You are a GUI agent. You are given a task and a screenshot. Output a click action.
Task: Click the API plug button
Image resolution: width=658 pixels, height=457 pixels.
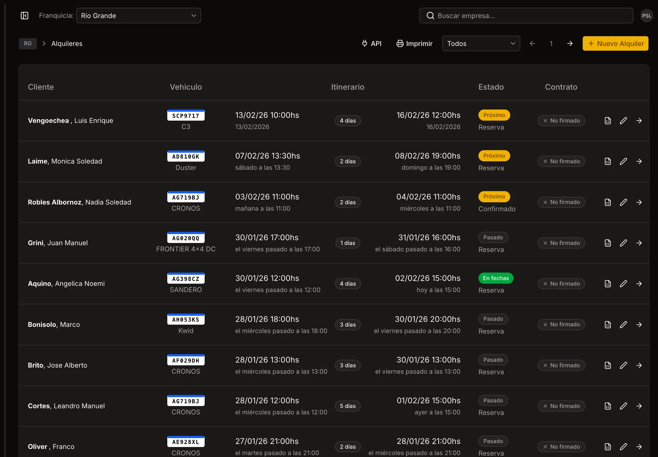tap(372, 44)
